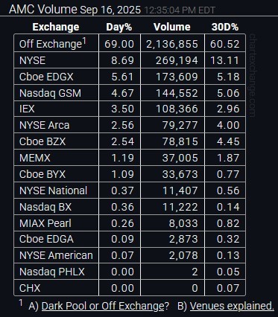Select the NYSE Arca row label
This screenshot has width=278, height=317.
coord(44,125)
